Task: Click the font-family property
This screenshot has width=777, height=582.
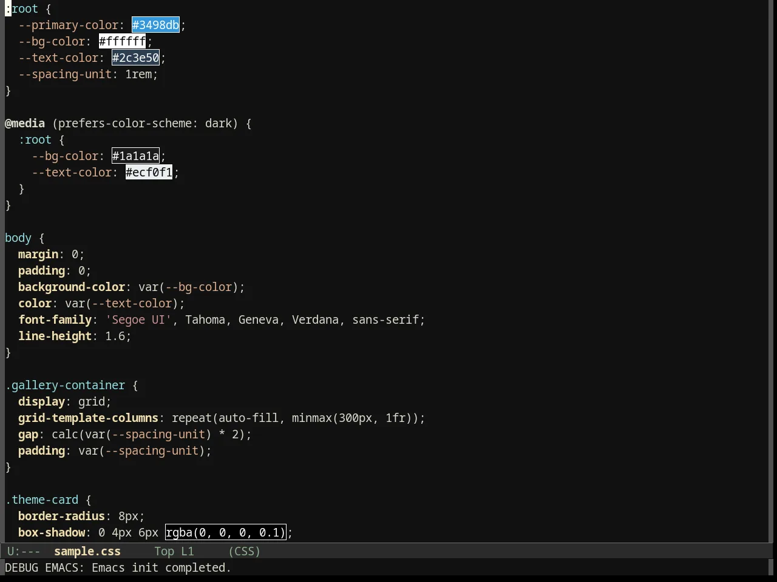Action: pos(55,319)
